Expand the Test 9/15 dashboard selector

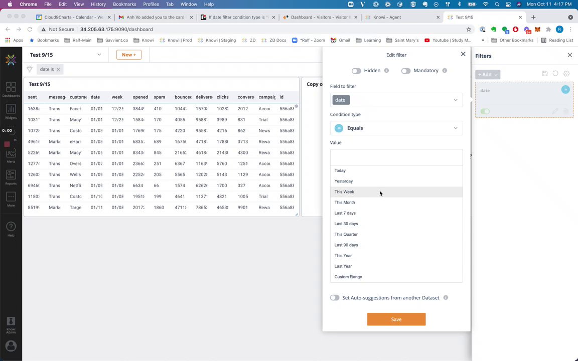(66, 55)
